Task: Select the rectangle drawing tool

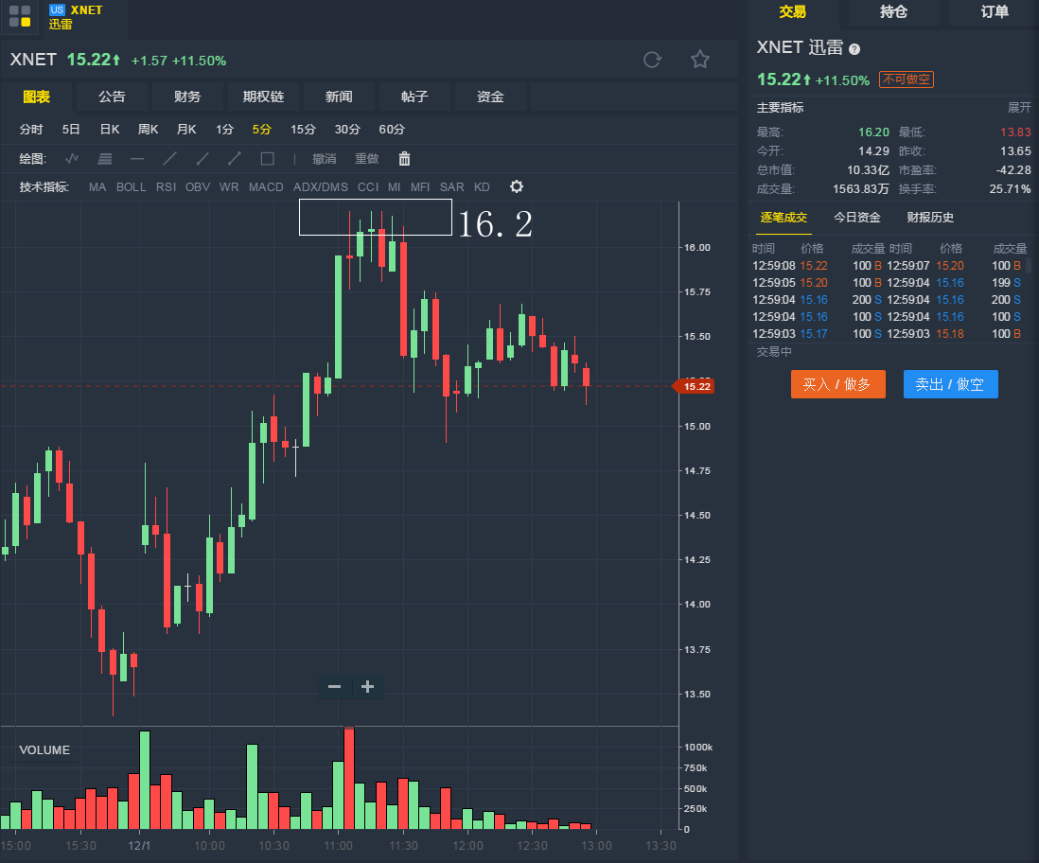Action: (268, 159)
